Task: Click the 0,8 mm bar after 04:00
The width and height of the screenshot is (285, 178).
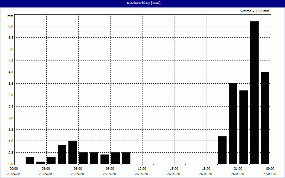Action: click(62, 155)
